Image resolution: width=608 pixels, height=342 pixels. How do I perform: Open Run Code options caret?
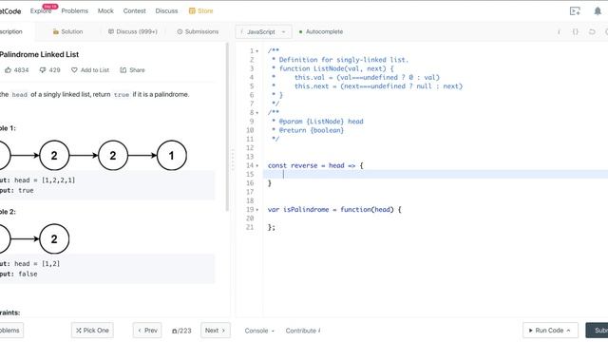tap(568, 331)
